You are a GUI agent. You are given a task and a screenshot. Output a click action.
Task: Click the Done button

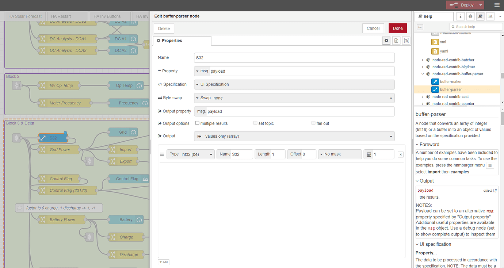click(397, 28)
